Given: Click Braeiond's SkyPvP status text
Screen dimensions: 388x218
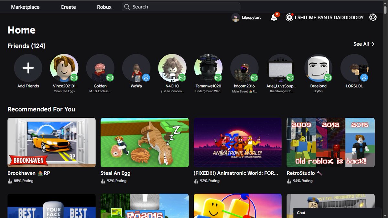Looking at the screenshot, I should [x=318, y=91].
